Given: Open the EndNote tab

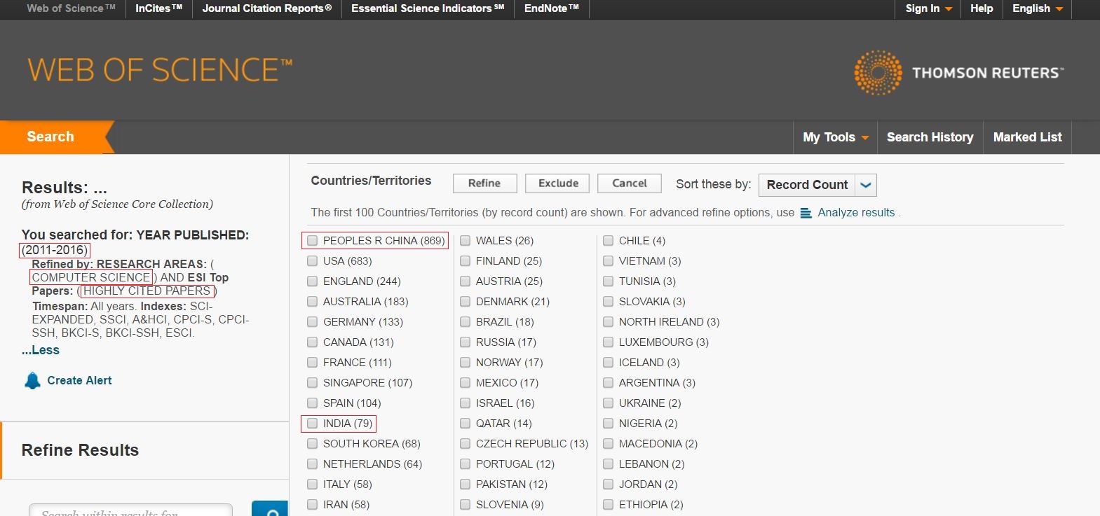Looking at the screenshot, I should (x=552, y=8).
